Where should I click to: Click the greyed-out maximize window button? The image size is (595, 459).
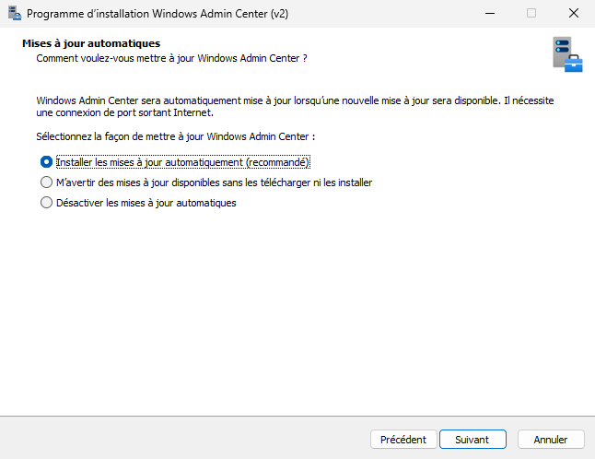click(x=531, y=14)
